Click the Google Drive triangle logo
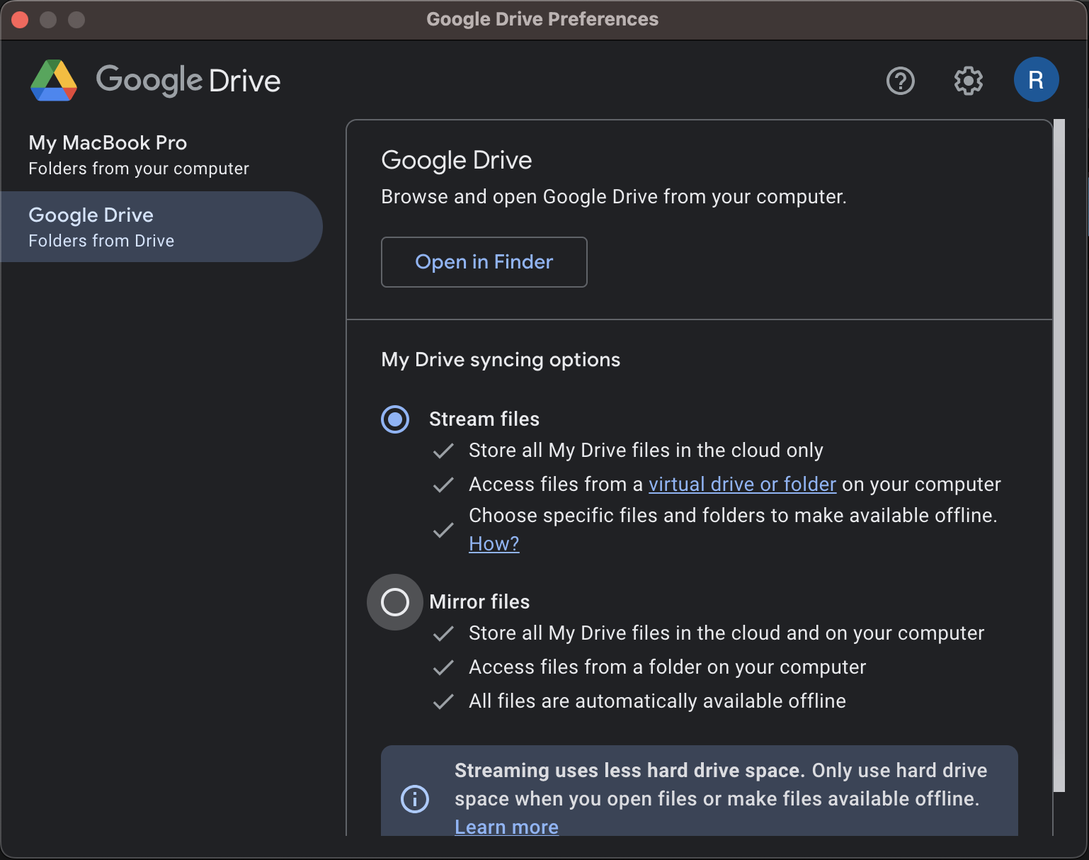 [x=54, y=81]
